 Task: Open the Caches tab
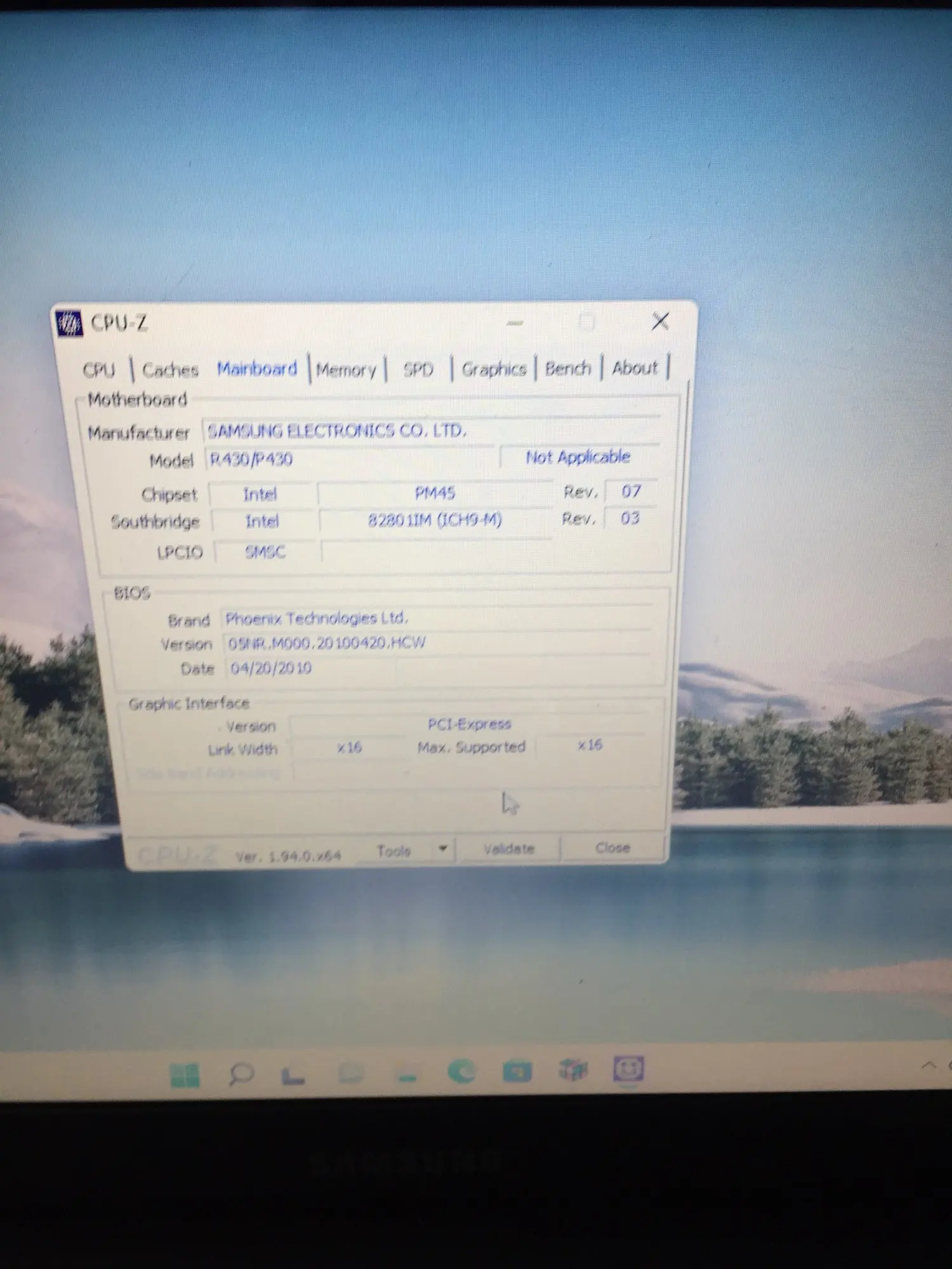coord(170,369)
